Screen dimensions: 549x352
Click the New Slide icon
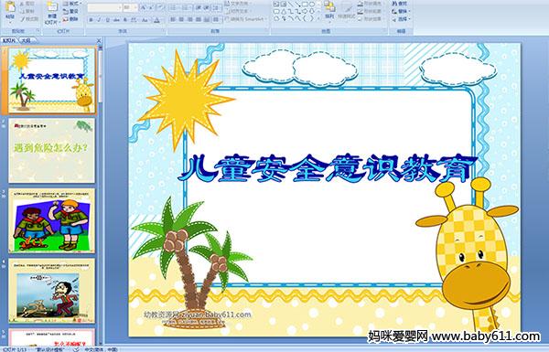click(x=52, y=7)
